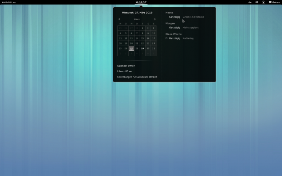The image size is (282, 176).
Task: Click the Gnome 3.8 Release event
Action: click(x=193, y=17)
